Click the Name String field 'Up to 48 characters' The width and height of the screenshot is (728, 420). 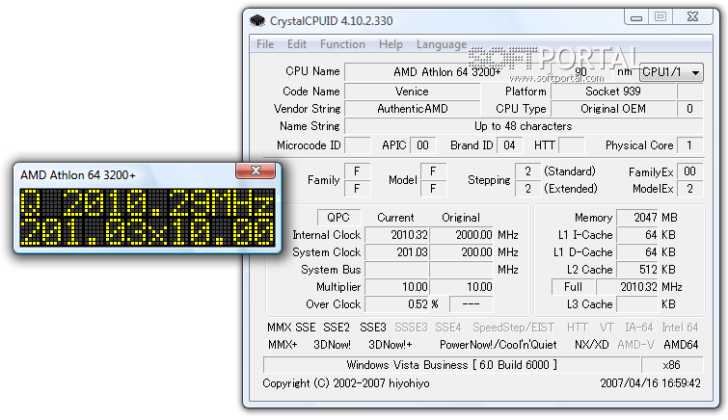pyautogui.click(x=524, y=126)
